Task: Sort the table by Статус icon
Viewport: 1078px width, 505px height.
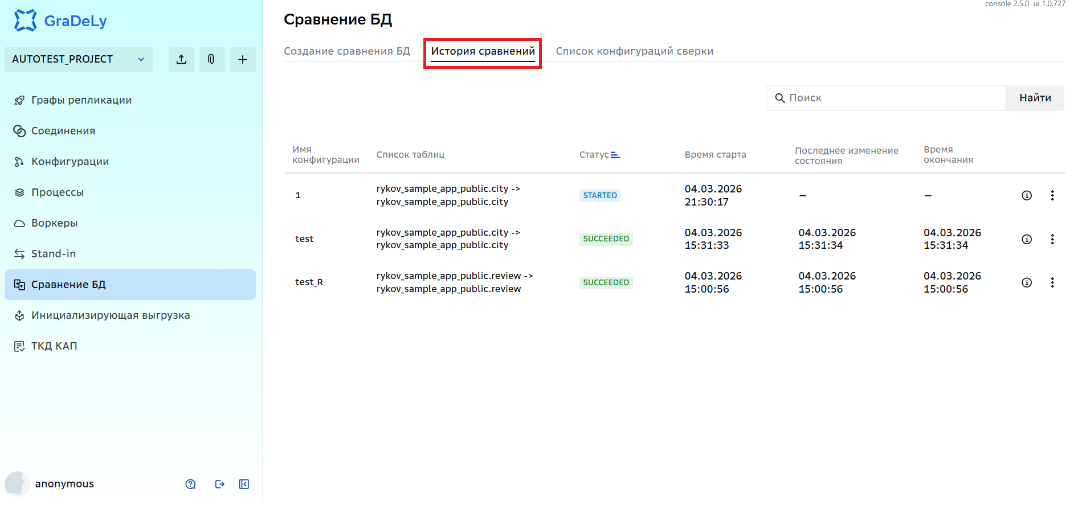Action: (615, 155)
